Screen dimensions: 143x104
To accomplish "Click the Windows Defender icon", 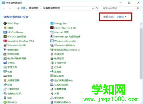I will pos(52,41).
